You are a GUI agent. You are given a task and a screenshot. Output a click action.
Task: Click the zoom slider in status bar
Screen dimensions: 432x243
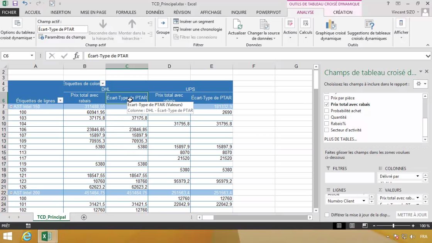pos(393,226)
